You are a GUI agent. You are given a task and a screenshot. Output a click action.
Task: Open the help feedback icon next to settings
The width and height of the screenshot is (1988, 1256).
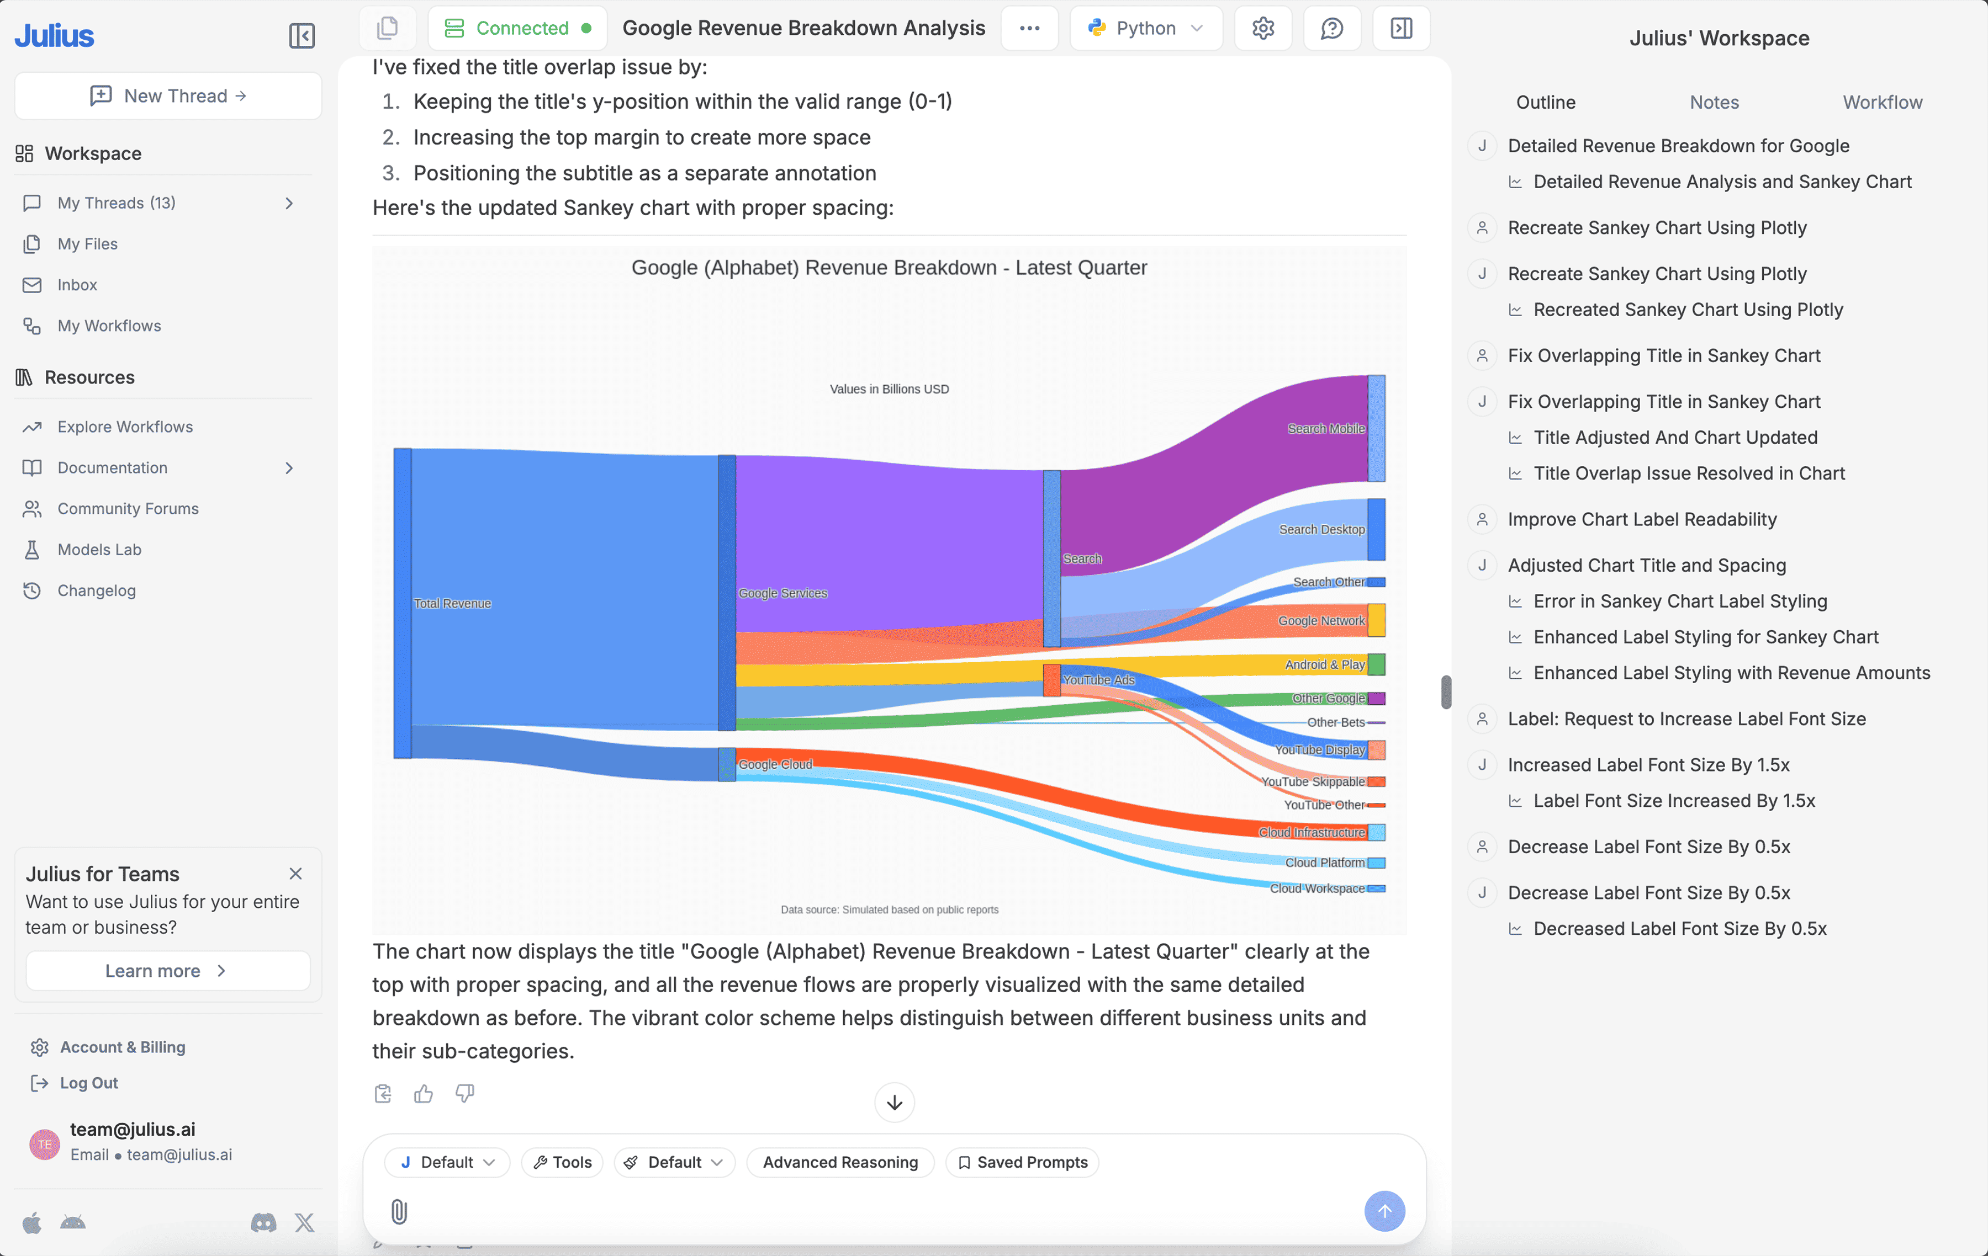click(x=1331, y=27)
